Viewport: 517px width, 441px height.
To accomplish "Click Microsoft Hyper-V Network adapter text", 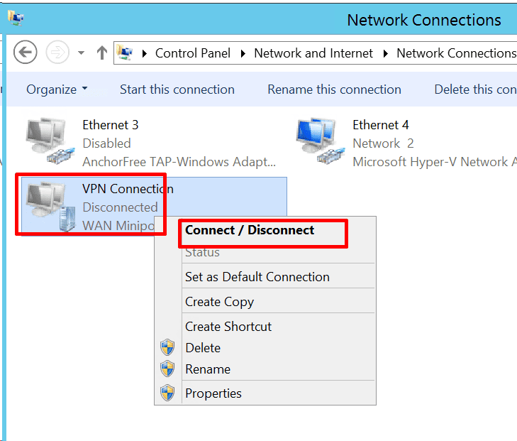I will tap(435, 162).
